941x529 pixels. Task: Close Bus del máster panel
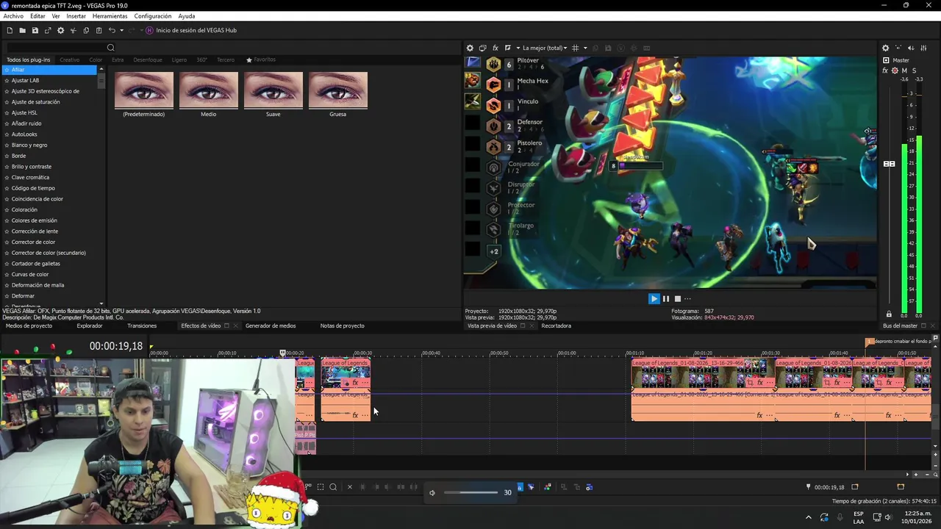click(932, 325)
